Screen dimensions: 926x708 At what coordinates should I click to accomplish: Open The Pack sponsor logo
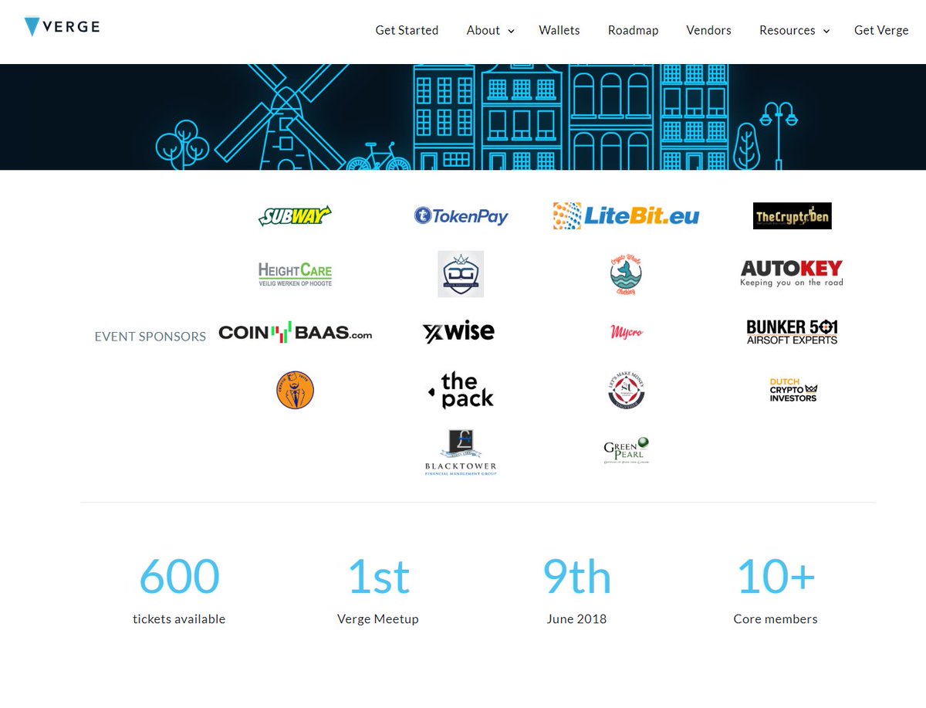point(461,390)
